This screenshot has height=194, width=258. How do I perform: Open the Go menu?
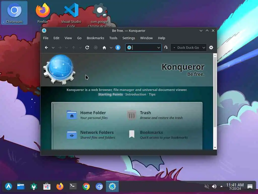tap(79, 38)
